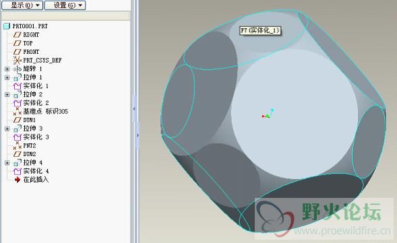Click the F7 实体化_1 tooltip label
The height and width of the screenshot is (243, 397).
[260, 30]
